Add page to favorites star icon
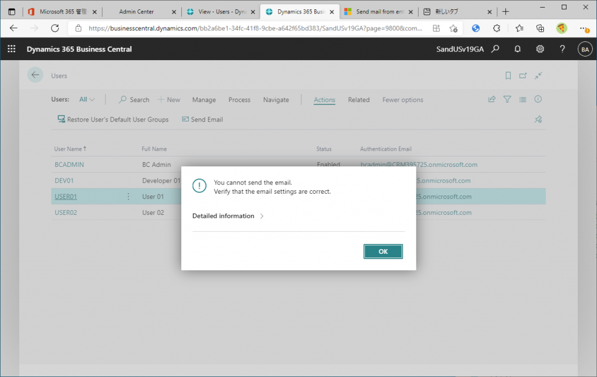 tap(453, 28)
